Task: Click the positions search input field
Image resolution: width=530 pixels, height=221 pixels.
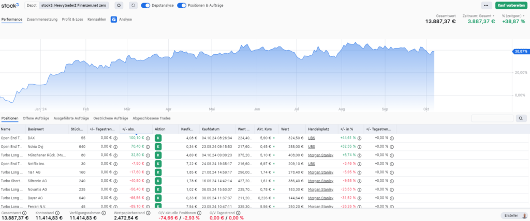Action: point(492,118)
